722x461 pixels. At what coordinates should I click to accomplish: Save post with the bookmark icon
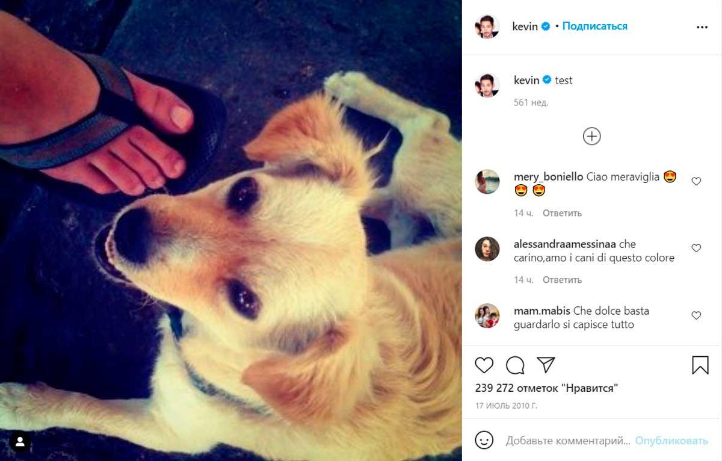[700, 365]
